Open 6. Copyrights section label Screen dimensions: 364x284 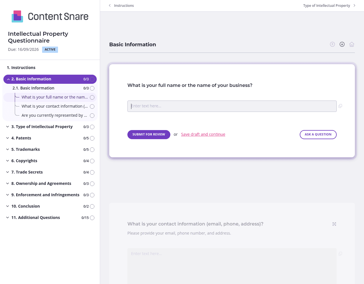(24, 161)
